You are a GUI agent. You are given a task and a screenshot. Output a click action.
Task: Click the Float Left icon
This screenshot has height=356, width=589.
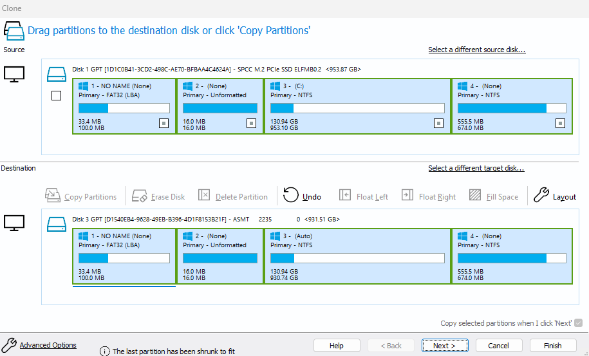[345, 196]
